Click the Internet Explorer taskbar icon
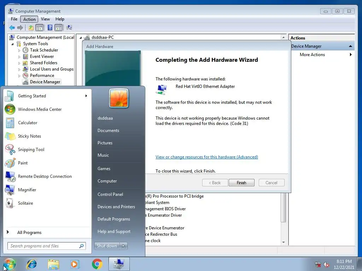This screenshot has height=271, width=362. 31,264
